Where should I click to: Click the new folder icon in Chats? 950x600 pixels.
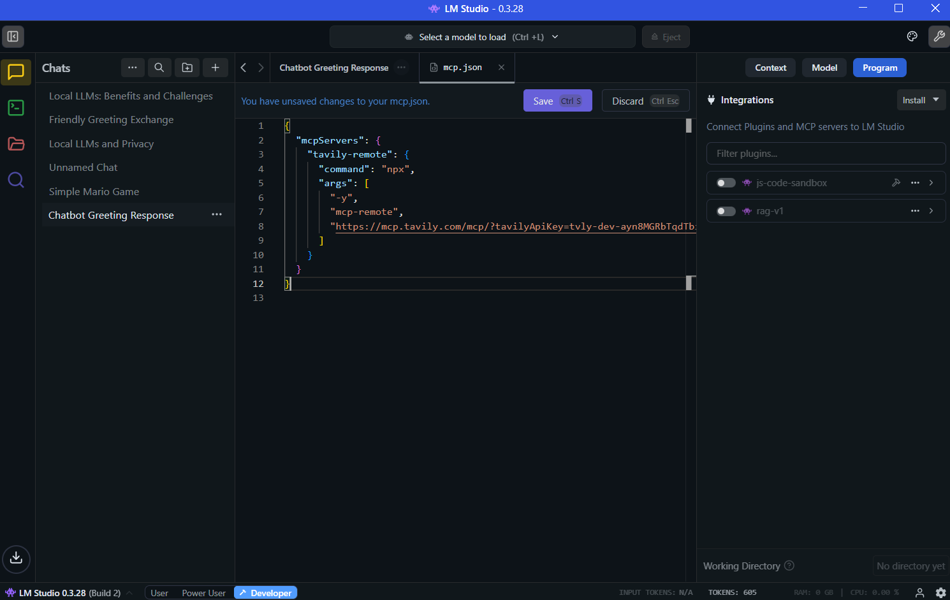(187, 68)
